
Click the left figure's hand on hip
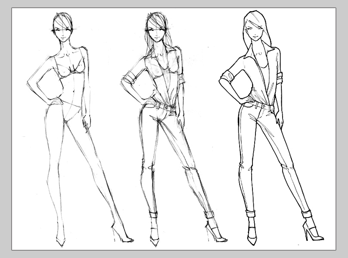(x=48, y=101)
